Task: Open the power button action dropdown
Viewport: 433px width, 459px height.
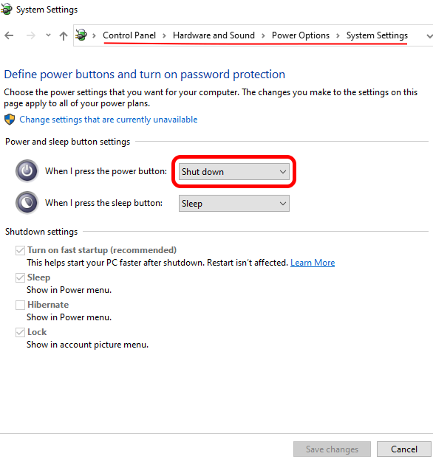Action: 234,171
